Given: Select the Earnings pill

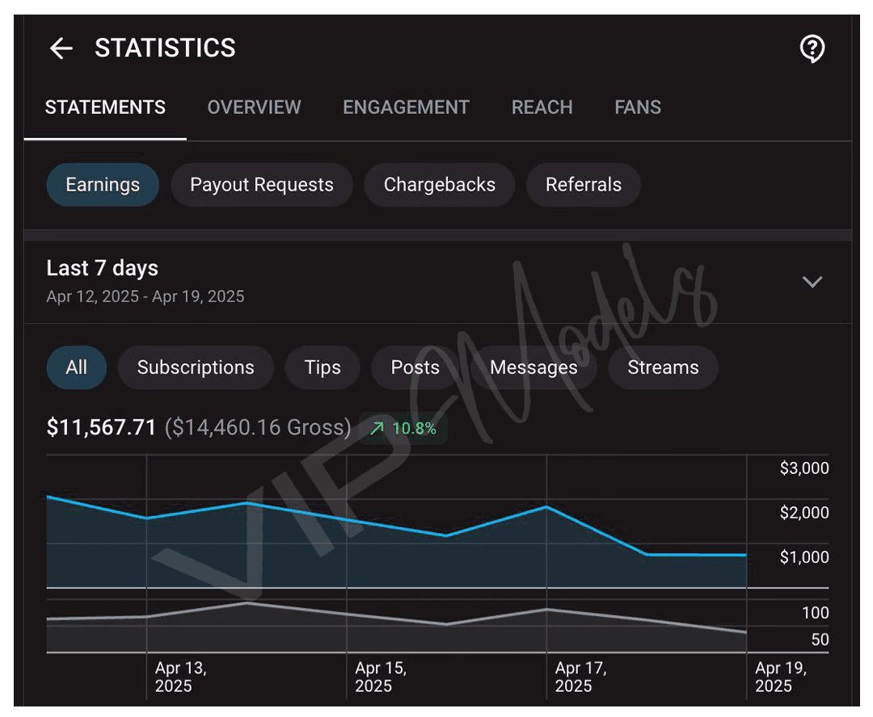Looking at the screenshot, I should point(103,185).
